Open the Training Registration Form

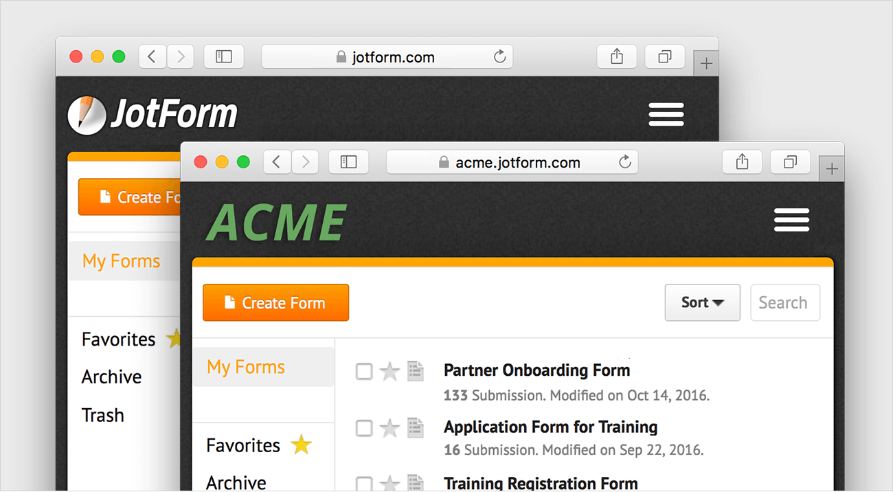tap(541, 483)
